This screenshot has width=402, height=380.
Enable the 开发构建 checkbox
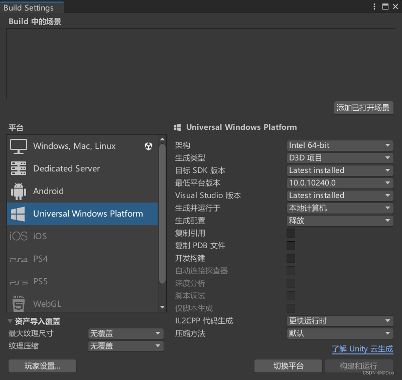click(x=291, y=258)
